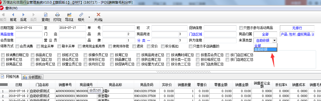Open the 窗体(W) menu

coord(11,8)
